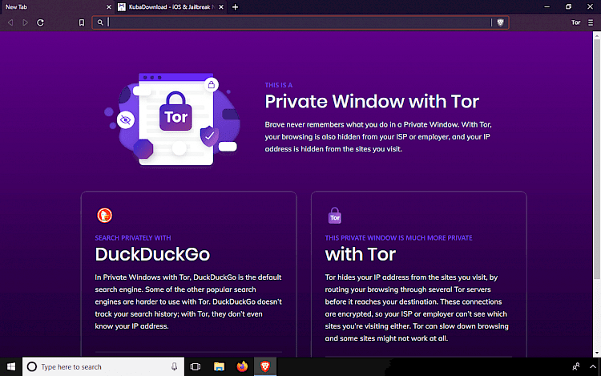601x376 pixels.
Task: Go back with the back arrow
Action: 10,22
